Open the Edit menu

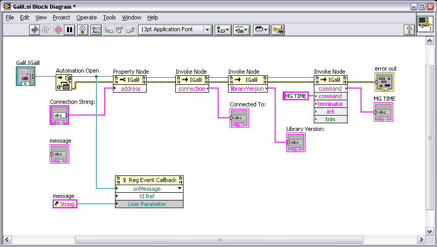pyautogui.click(x=25, y=17)
